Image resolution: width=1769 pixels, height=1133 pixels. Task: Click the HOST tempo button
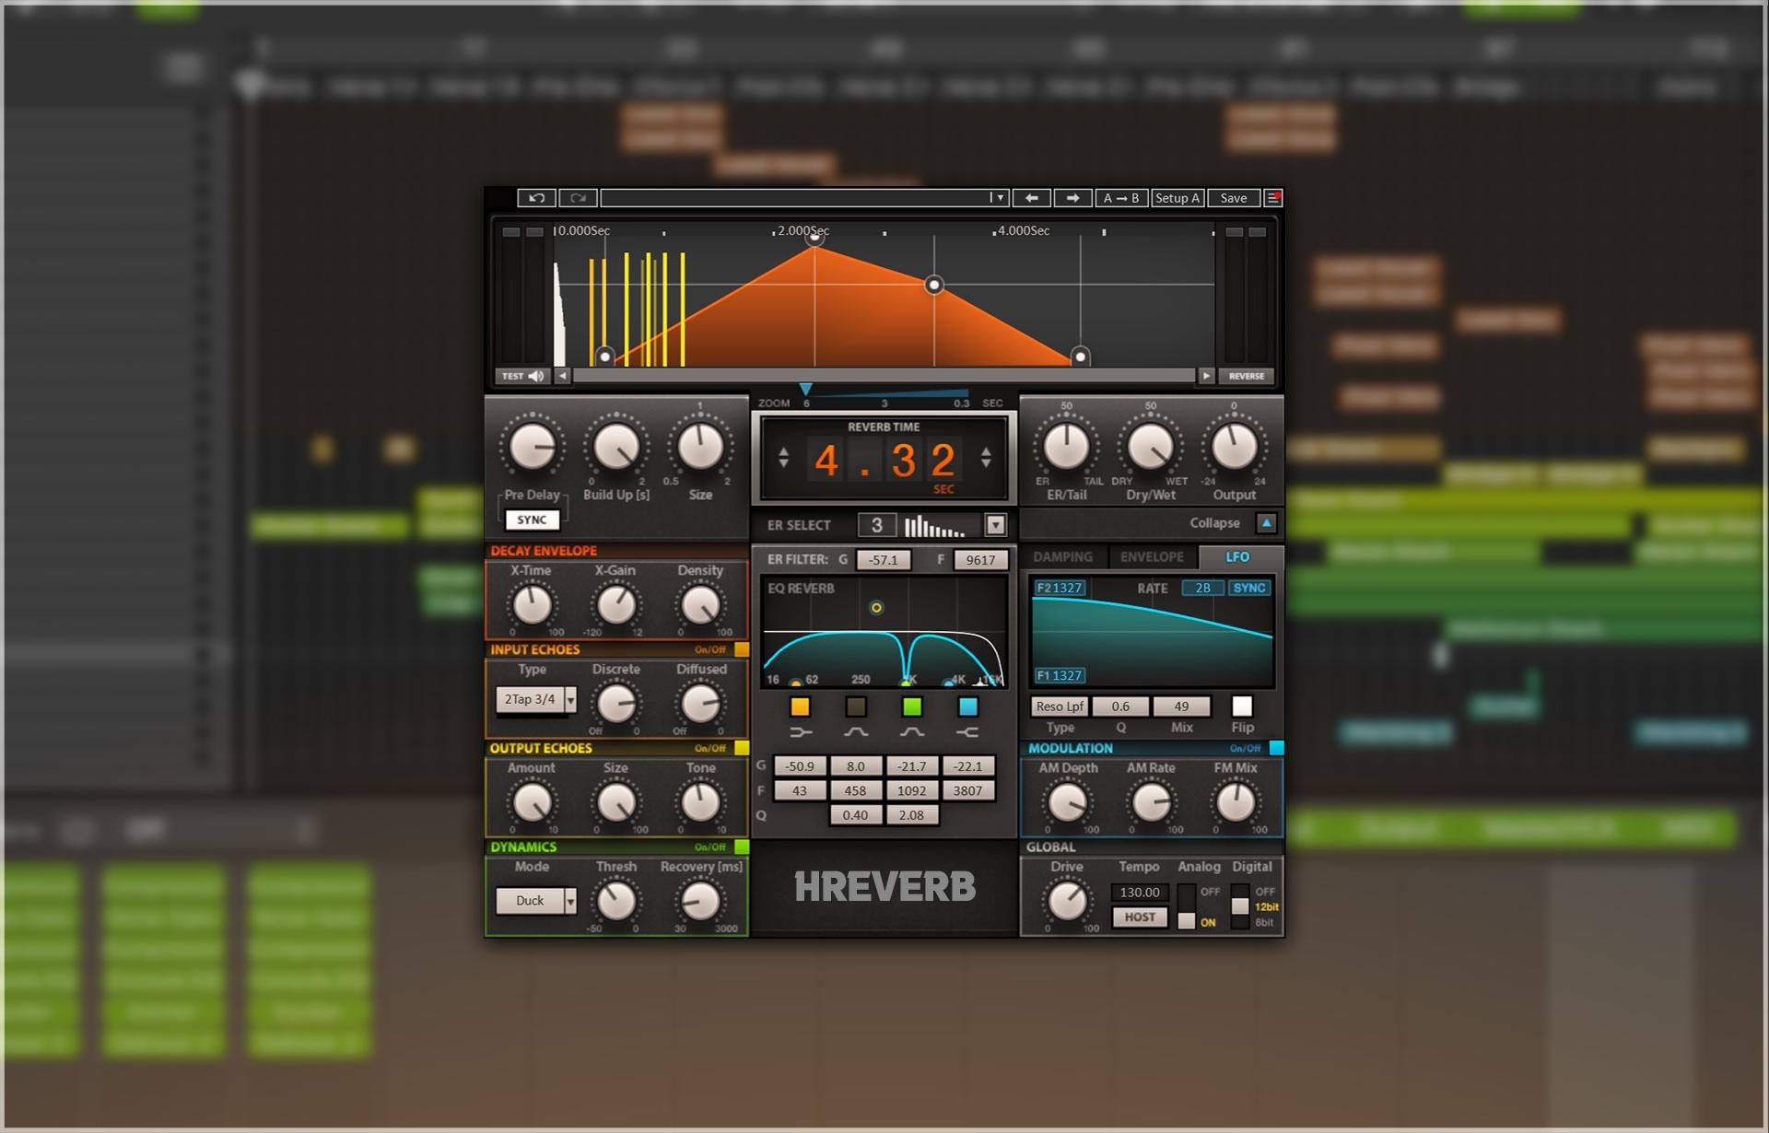1140,917
